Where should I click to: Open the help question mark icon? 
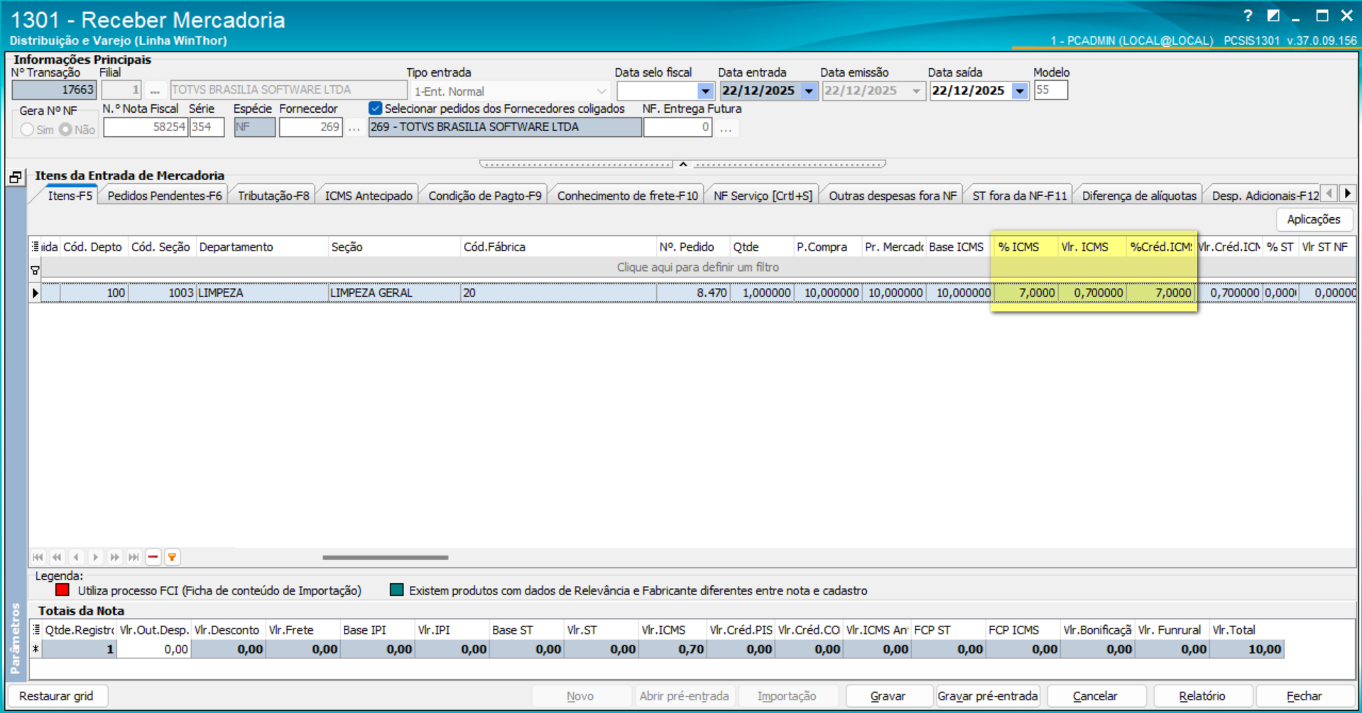pyautogui.click(x=1248, y=16)
